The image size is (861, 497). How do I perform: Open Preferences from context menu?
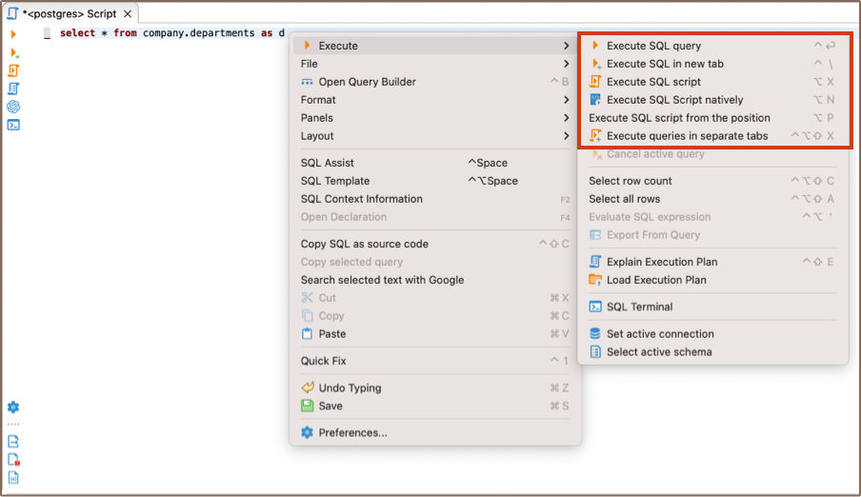(352, 433)
